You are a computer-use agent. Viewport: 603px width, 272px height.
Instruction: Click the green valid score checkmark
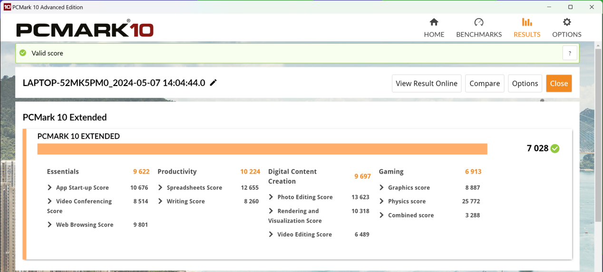click(x=23, y=53)
